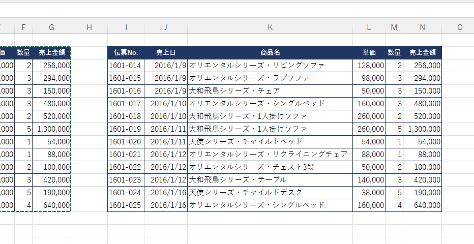The height and width of the screenshot is (244, 474).
Task: Select invoice cell 1601-023
Action: (x=126, y=179)
